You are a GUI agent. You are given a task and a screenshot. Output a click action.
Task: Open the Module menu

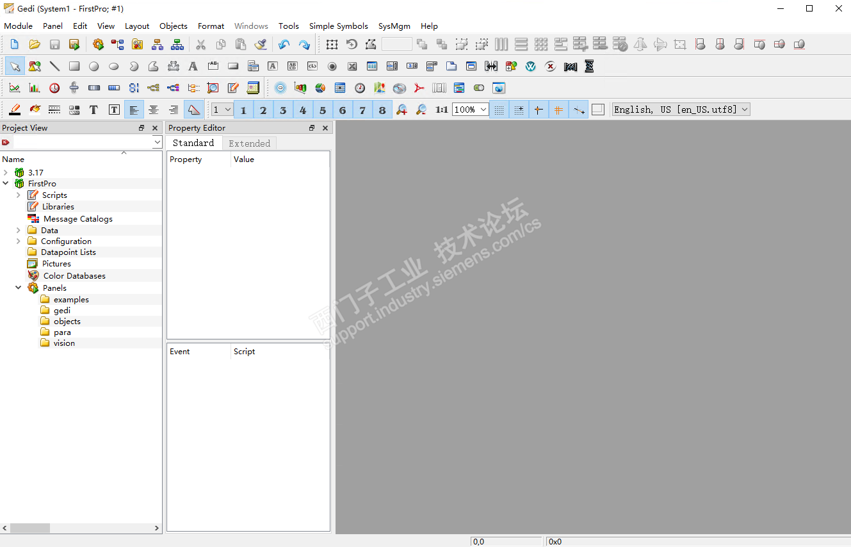coord(19,26)
